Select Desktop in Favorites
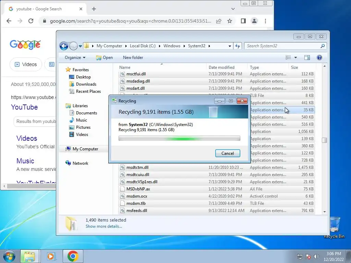The height and width of the screenshot is (263, 351). coord(80,77)
